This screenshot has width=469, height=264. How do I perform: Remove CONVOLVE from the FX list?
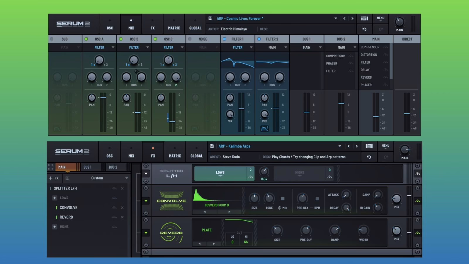click(x=122, y=207)
